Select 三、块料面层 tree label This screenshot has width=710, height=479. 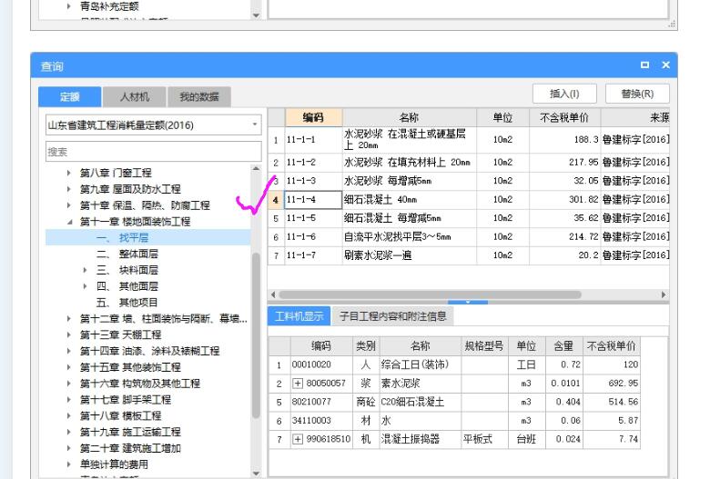click(127, 270)
